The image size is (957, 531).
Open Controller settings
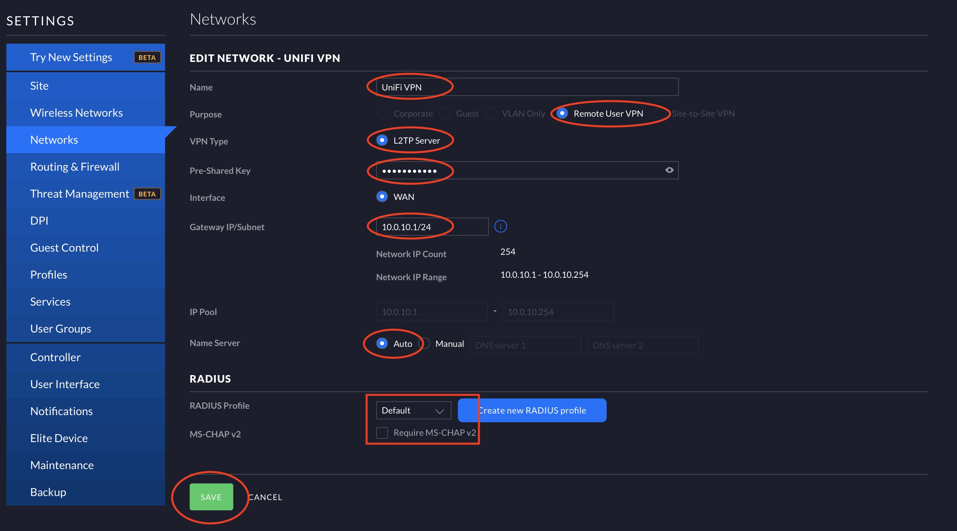click(x=86, y=357)
